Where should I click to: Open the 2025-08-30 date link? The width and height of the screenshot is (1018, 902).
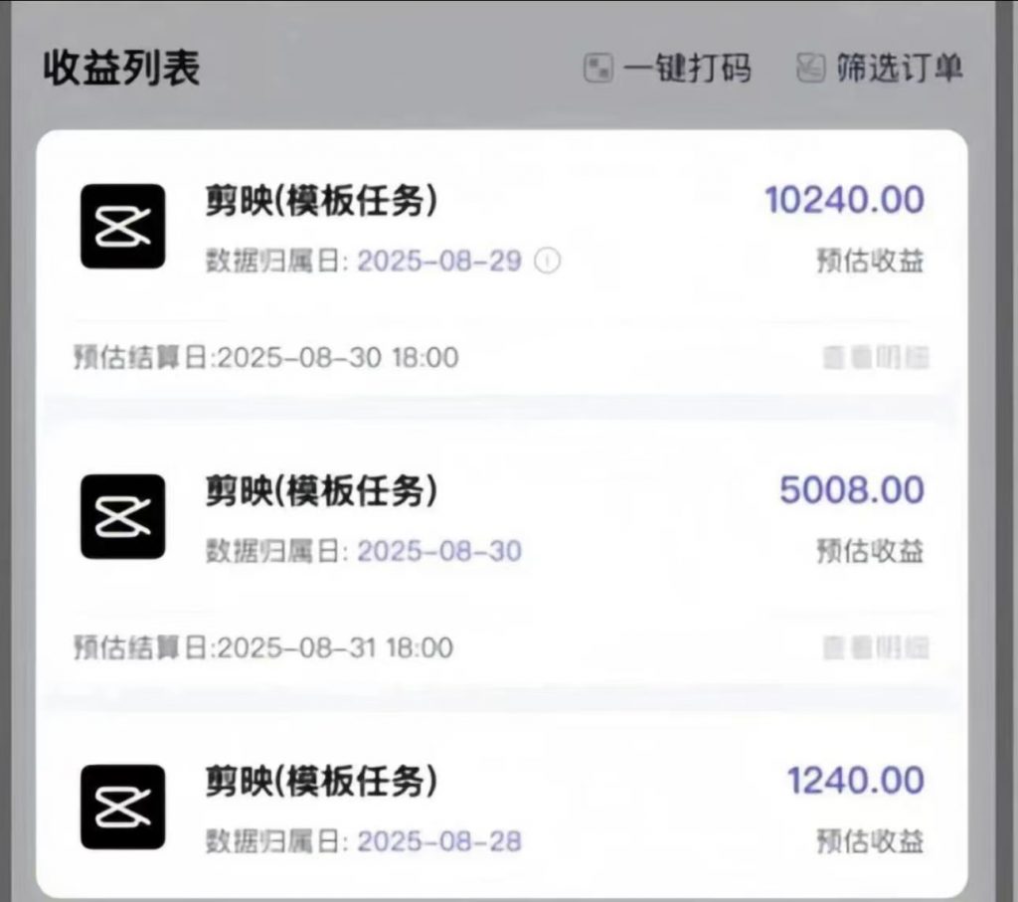point(439,550)
